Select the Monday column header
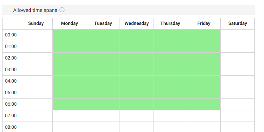This screenshot has height=132, width=264. pos(69,23)
